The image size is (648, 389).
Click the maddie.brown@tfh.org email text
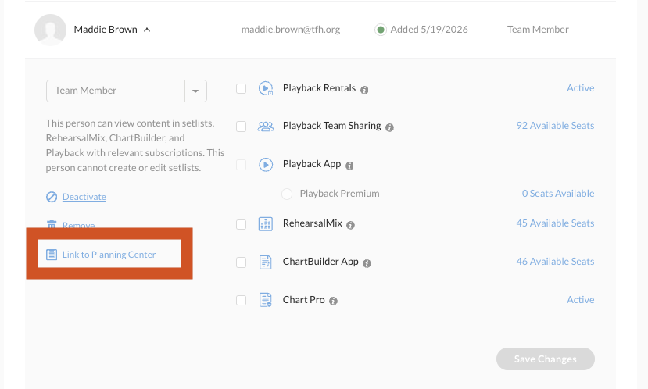tap(291, 30)
